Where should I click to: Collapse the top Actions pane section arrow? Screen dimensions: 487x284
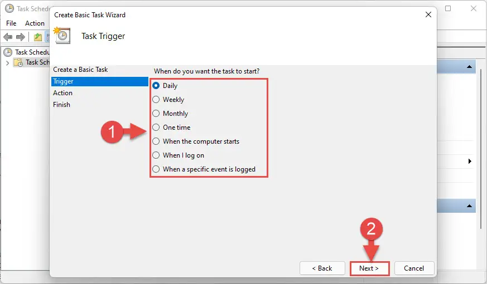[x=469, y=67]
